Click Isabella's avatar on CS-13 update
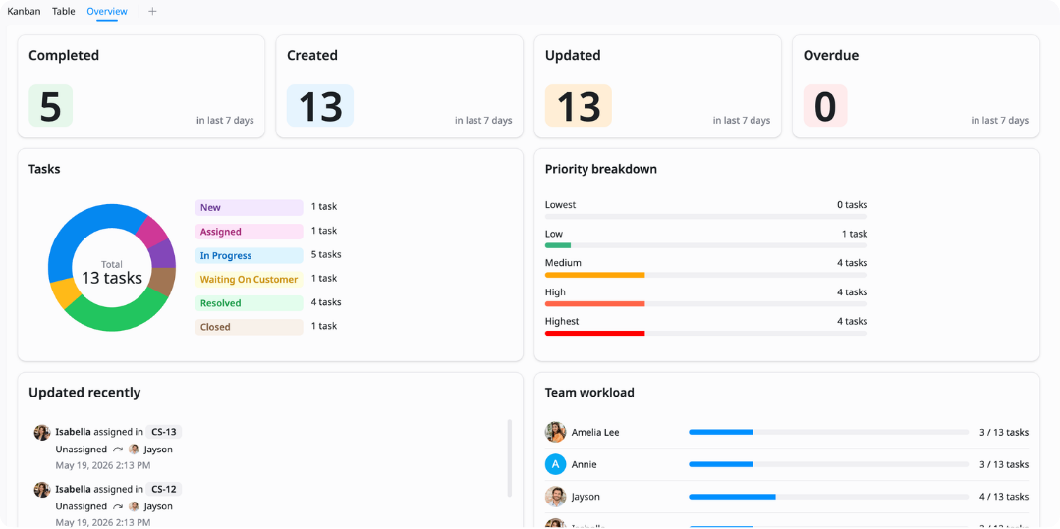Viewport: 1060px width, 529px height. click(42, 433)
